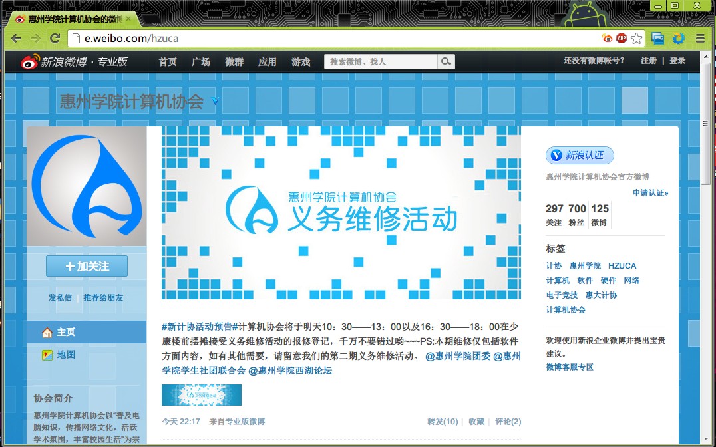Click the 惠大计协 tag
716x447 pixels.
(601, 295)
